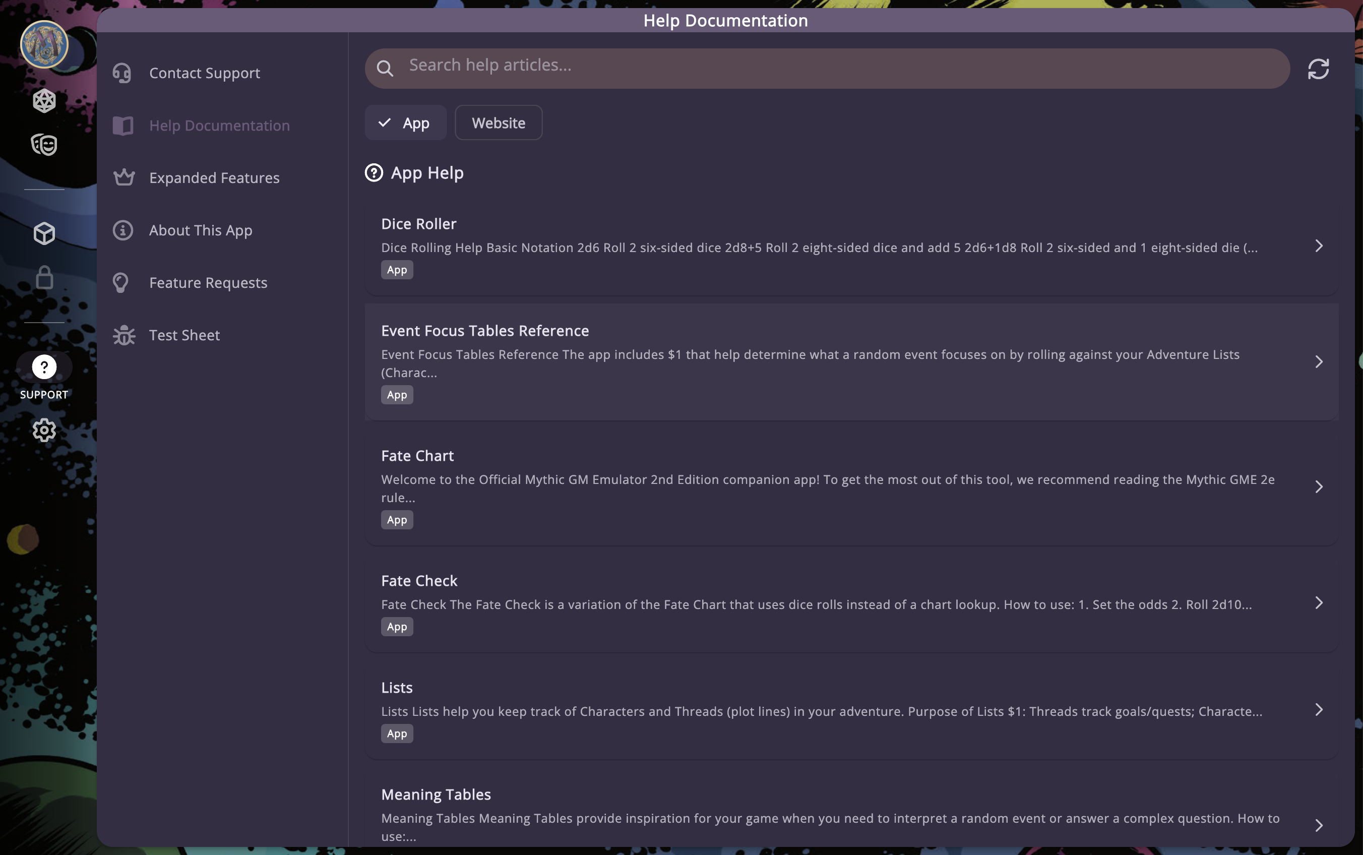Click the user avatar logo

tap(44, 44)
